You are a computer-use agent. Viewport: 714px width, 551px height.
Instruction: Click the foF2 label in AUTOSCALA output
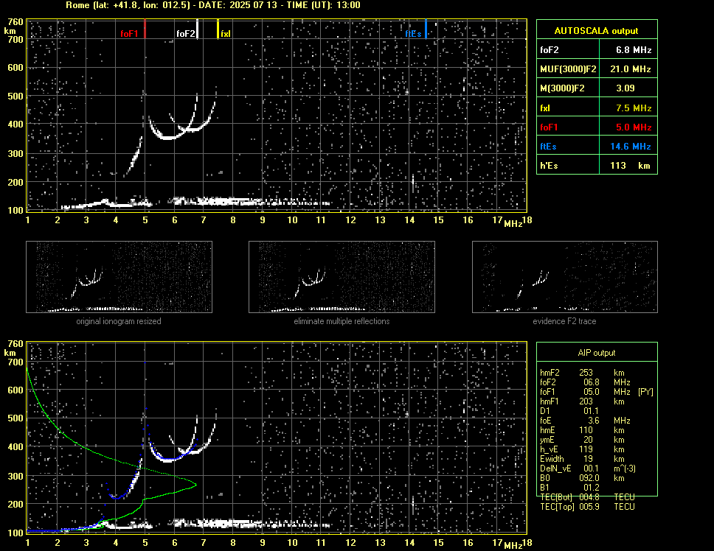(x=550, y=50)
